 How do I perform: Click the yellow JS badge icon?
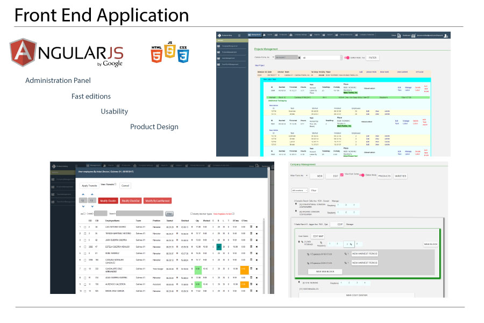pos(169,53)
